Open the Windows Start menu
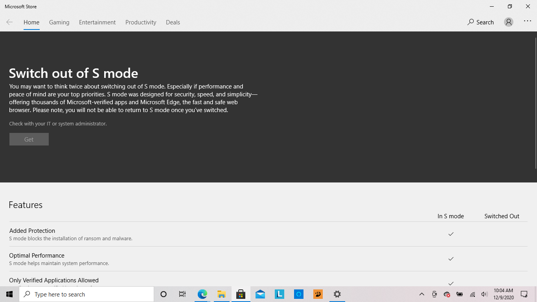 click(x=9, y=294)
